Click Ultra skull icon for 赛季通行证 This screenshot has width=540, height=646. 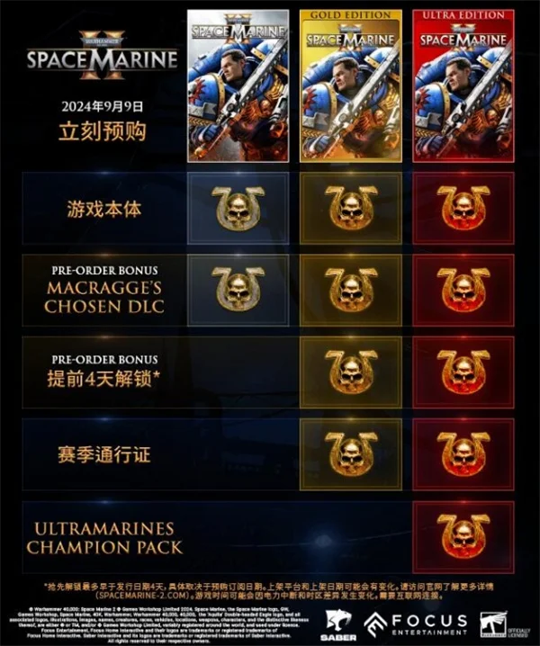click(463, 454)
